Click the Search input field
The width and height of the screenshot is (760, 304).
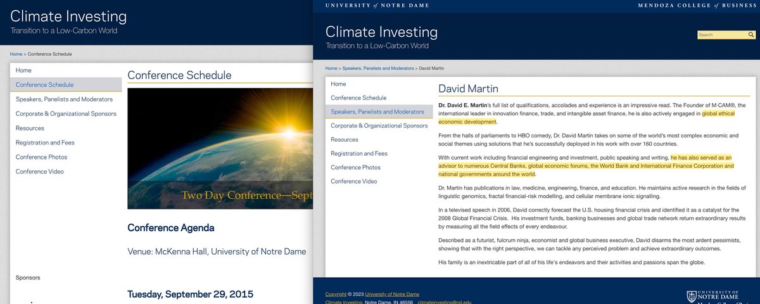coord(723,35)
